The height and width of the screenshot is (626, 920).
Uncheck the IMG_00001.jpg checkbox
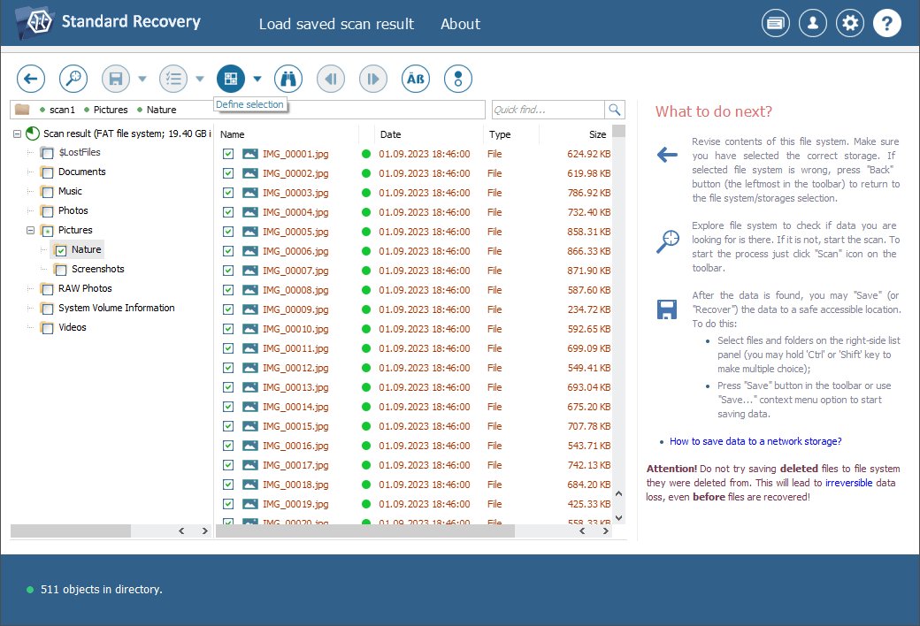point(228,154)
